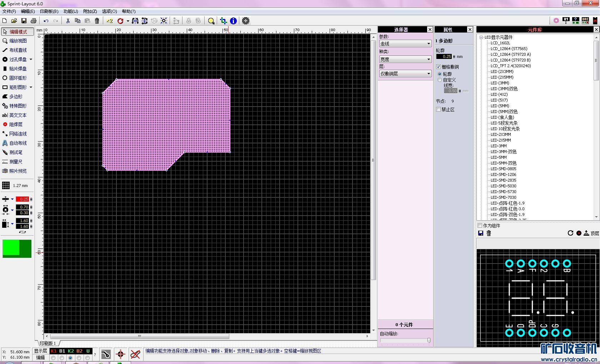Screen dimensions: 600x364
Task: Click the save floppy disk icon
Action: (x=24, y=21)
